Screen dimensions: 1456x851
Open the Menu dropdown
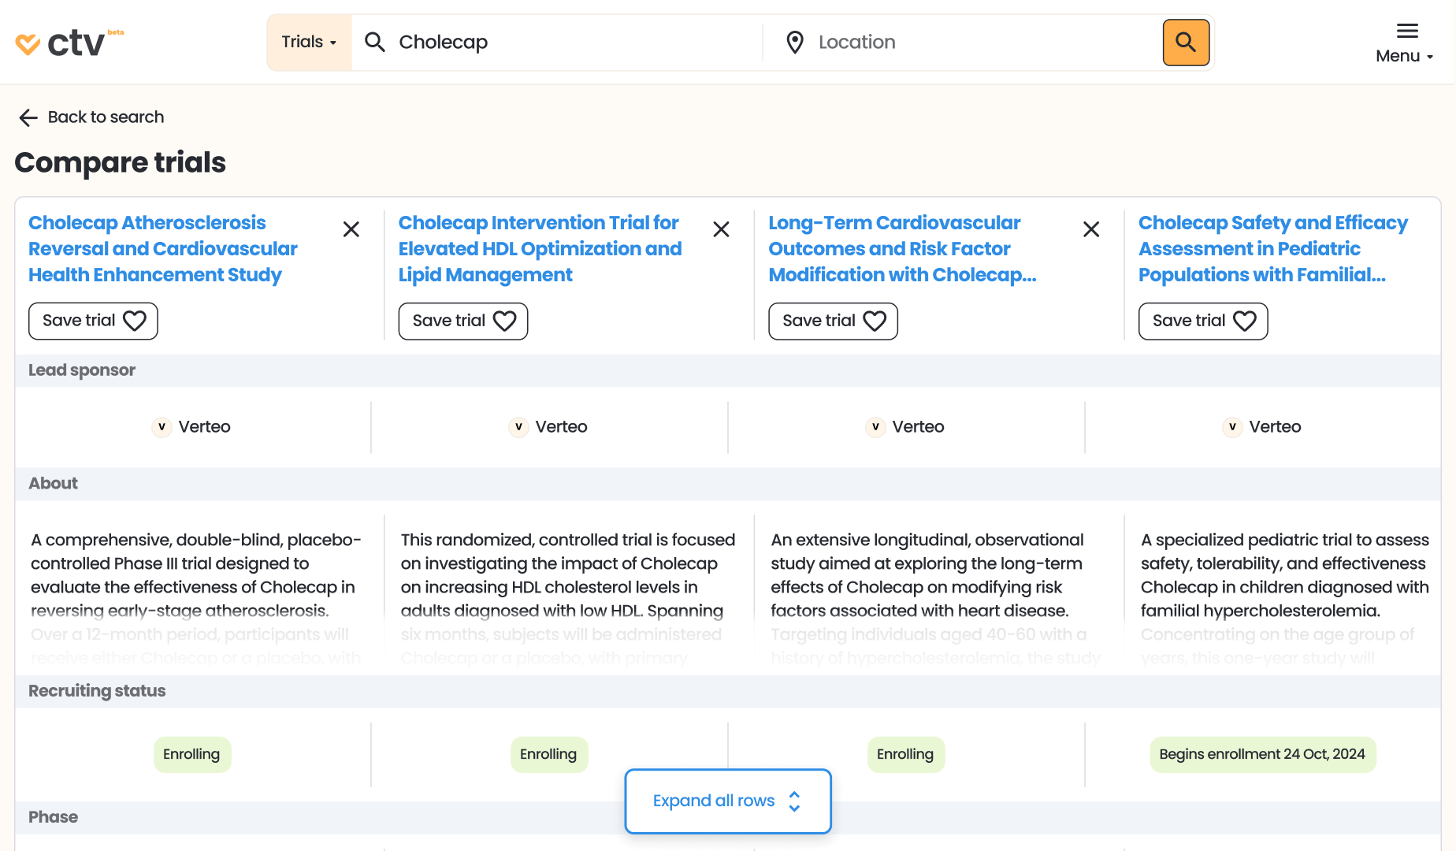tap(1405, 43)
